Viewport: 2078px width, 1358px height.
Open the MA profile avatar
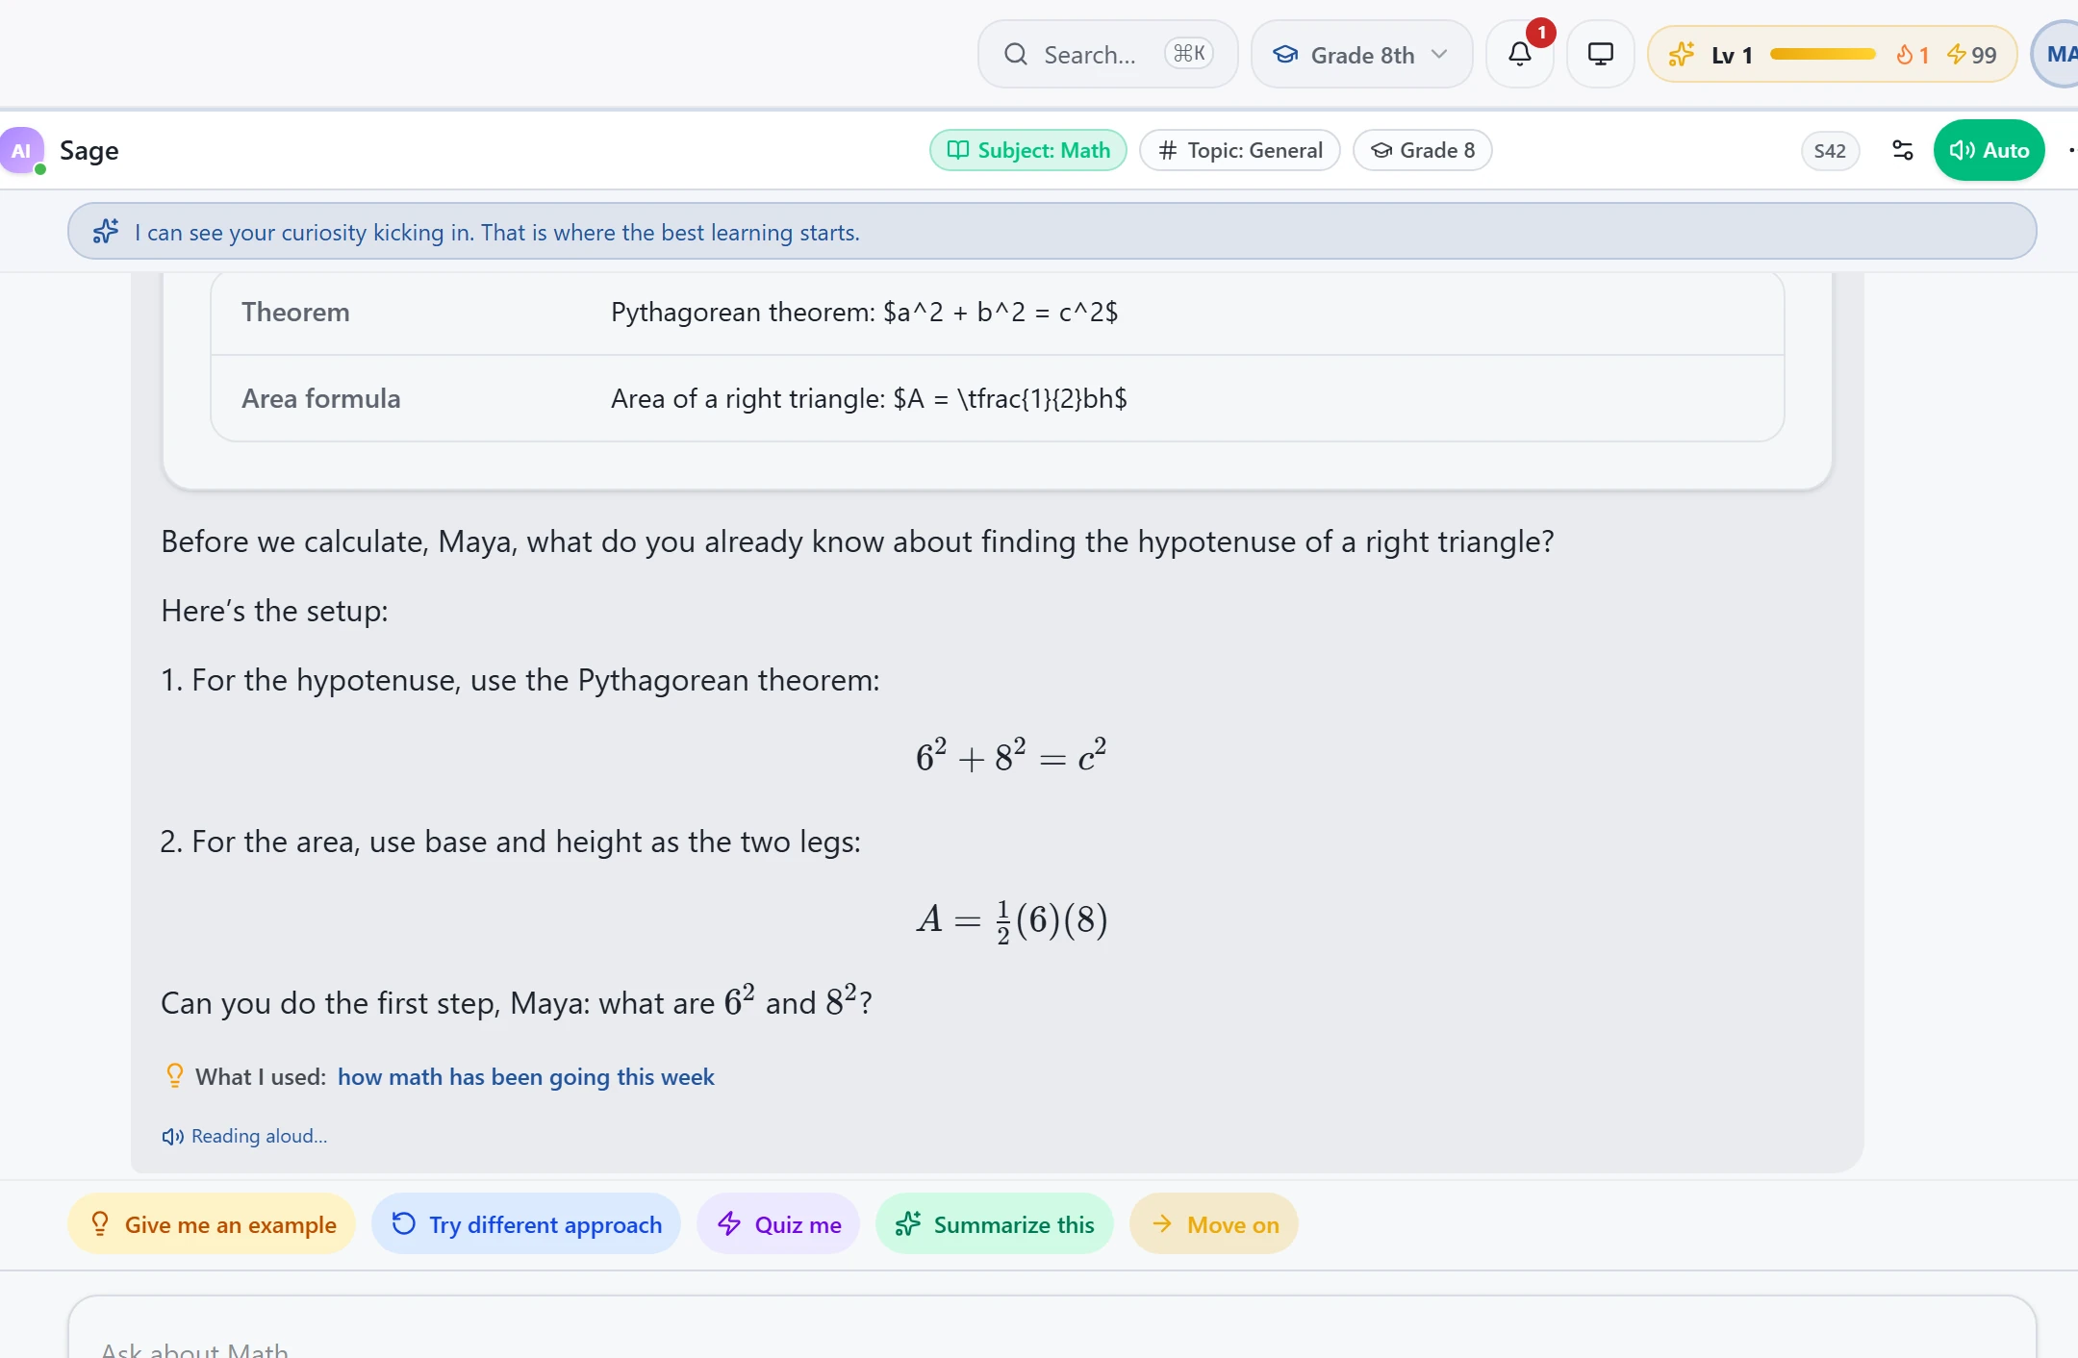click(2055, 54)
